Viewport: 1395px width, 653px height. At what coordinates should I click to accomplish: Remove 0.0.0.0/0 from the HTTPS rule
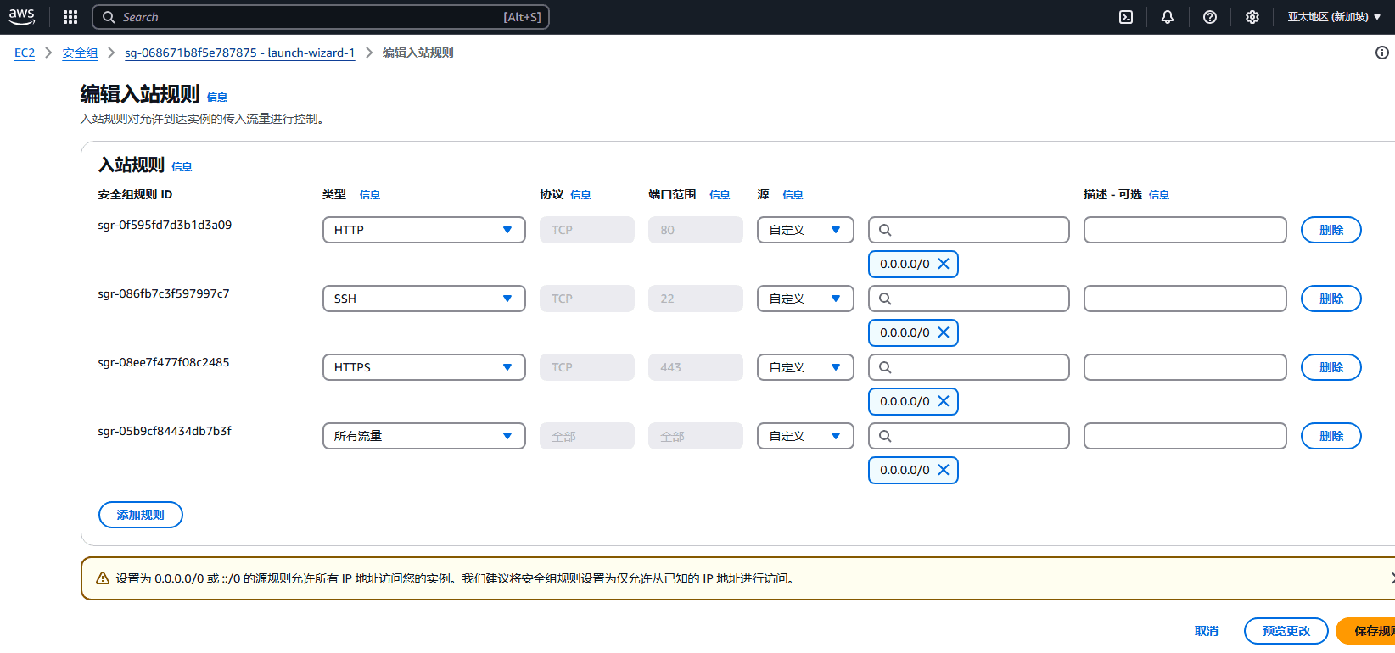(944, 401)
